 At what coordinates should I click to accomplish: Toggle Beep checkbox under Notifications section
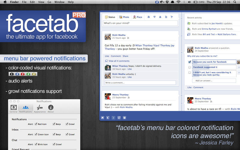tap(54, 124)
